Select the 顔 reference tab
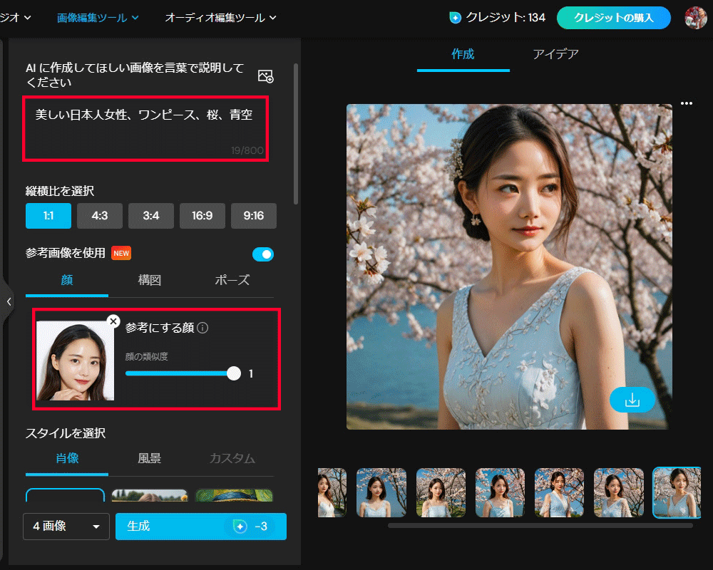 click(x=67, y=280)
